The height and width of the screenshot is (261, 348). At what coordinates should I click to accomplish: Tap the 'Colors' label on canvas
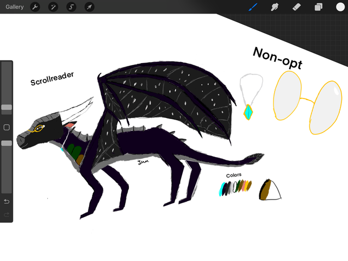[234, 175]
